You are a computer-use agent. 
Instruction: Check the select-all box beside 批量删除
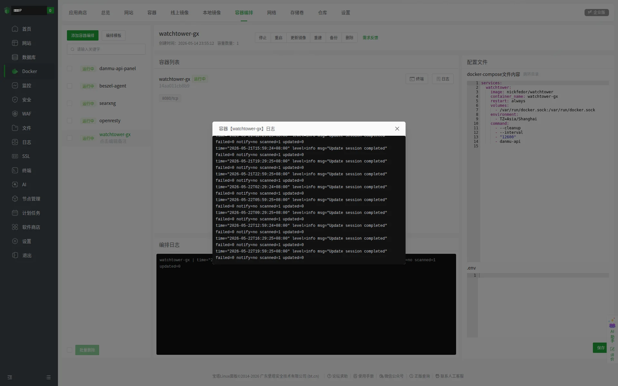tap(70, 350)
